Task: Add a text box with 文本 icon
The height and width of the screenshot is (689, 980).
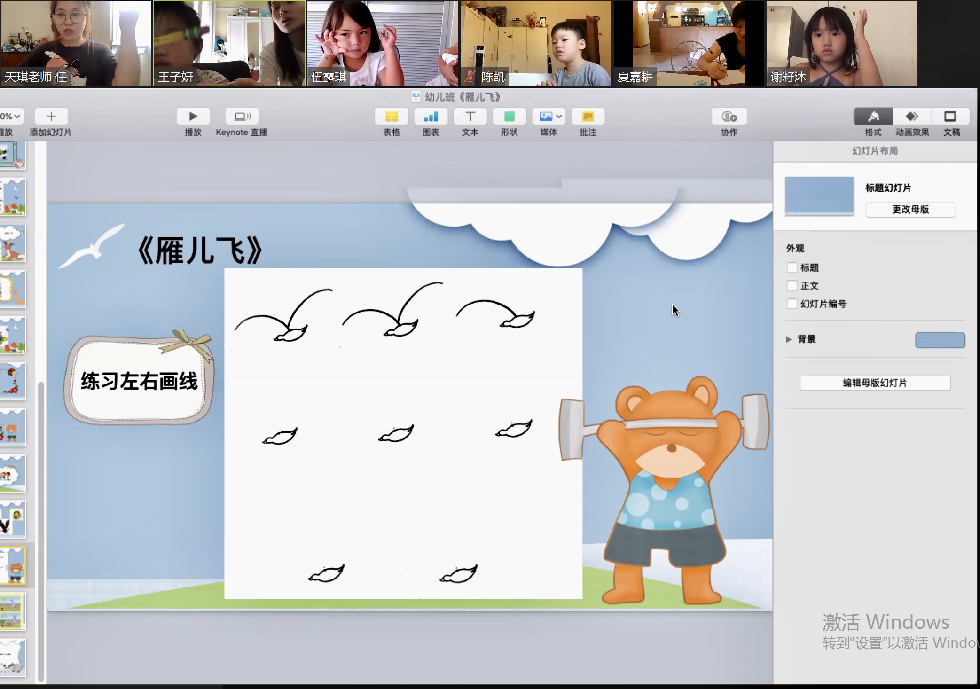Action: [x=470, y=116]
